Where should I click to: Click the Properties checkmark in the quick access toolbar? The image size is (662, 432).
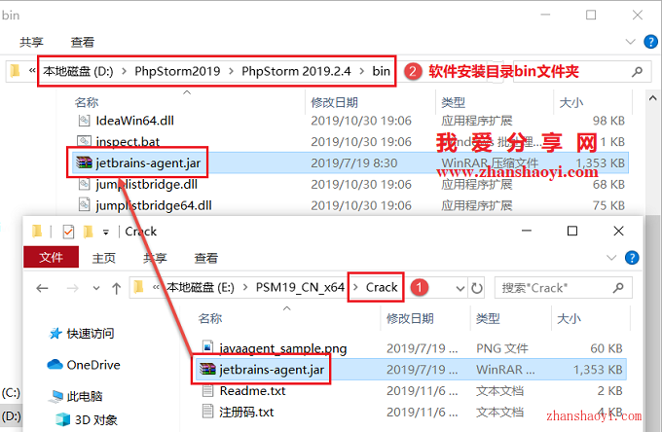pyautogui.click(x=68, y=232)
